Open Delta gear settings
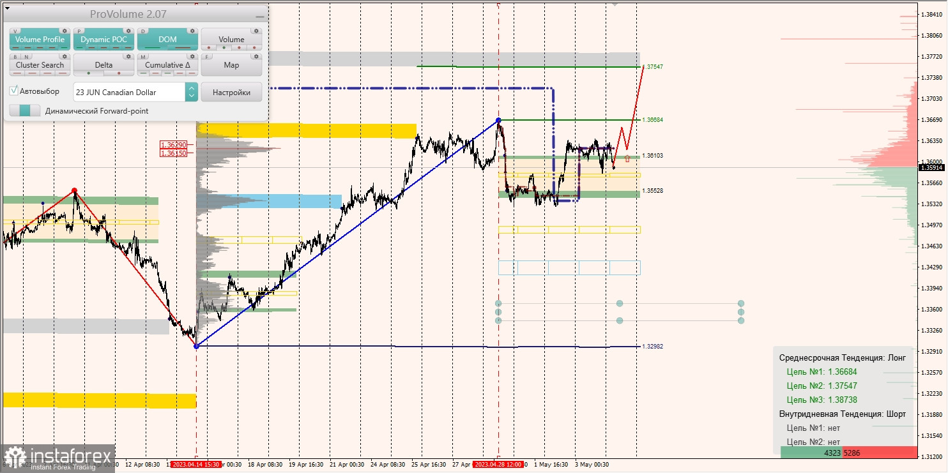 click(x=128, y=56)
